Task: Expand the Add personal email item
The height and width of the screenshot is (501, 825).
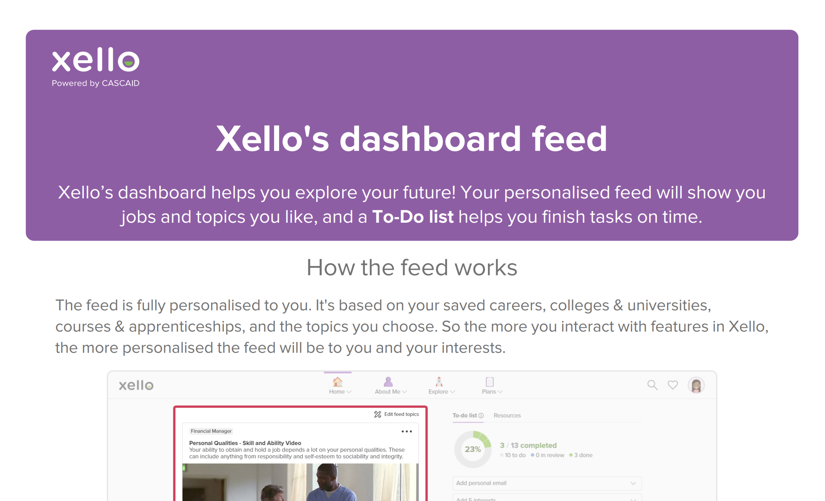Action: tap(547, 483)
